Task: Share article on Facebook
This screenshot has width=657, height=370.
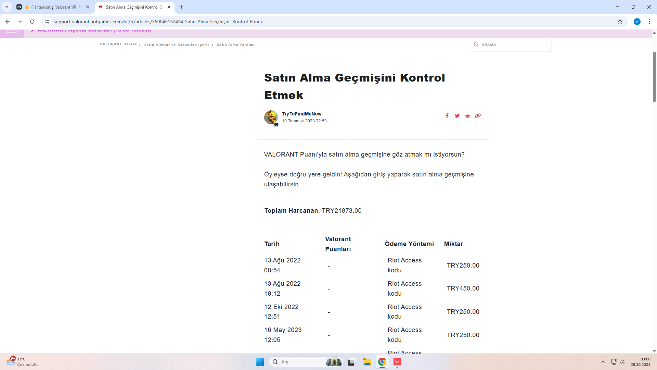Action: 447,116
